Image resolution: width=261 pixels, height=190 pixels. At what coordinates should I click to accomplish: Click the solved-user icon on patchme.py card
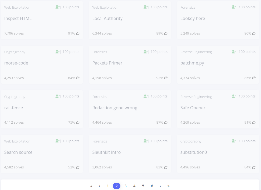[x=234, y=52]
